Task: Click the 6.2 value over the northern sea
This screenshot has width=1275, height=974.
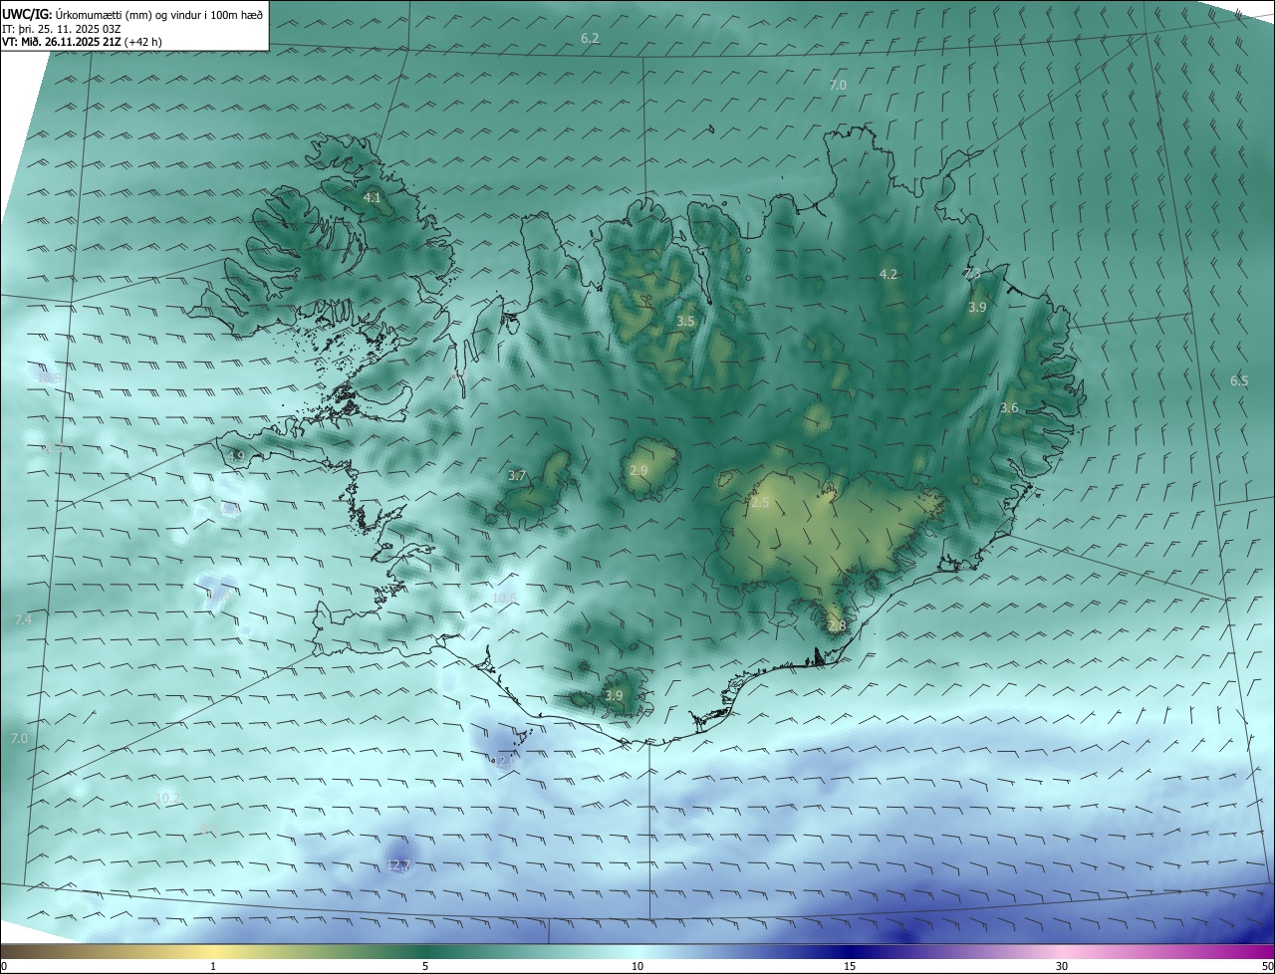Action: pos(590,38)
